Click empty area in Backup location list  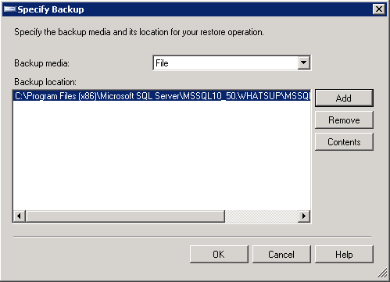tap(162, 155)
